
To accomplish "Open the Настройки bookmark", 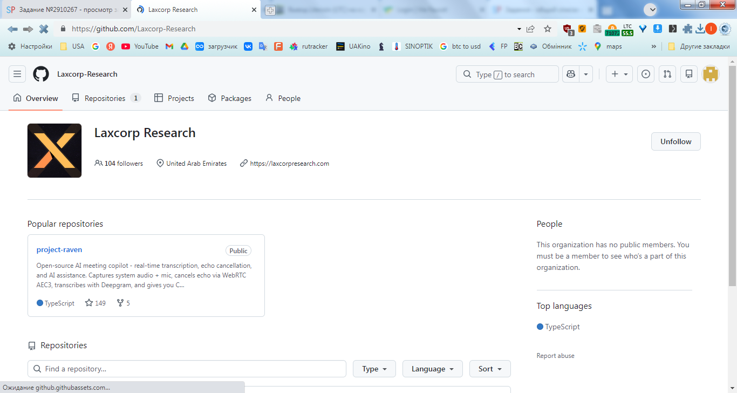I will point(30,46).
